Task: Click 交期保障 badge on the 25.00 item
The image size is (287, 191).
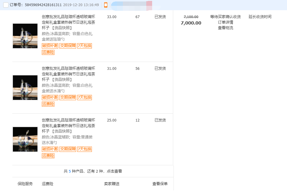Action: tap(68, 149)
